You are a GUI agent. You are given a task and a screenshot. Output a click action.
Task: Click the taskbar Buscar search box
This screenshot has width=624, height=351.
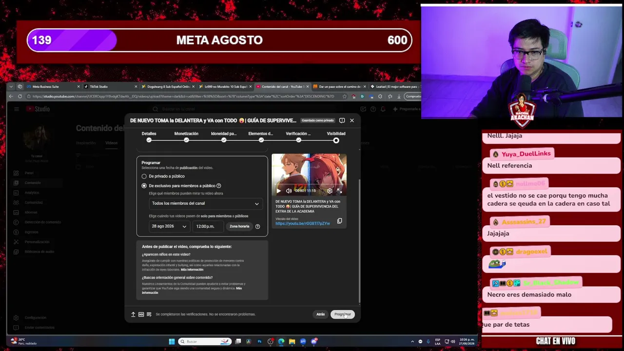[204, 341]
